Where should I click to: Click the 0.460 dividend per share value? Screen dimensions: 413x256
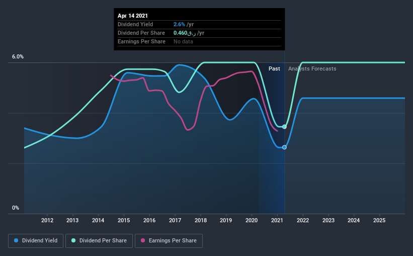[x=185, y=33]
